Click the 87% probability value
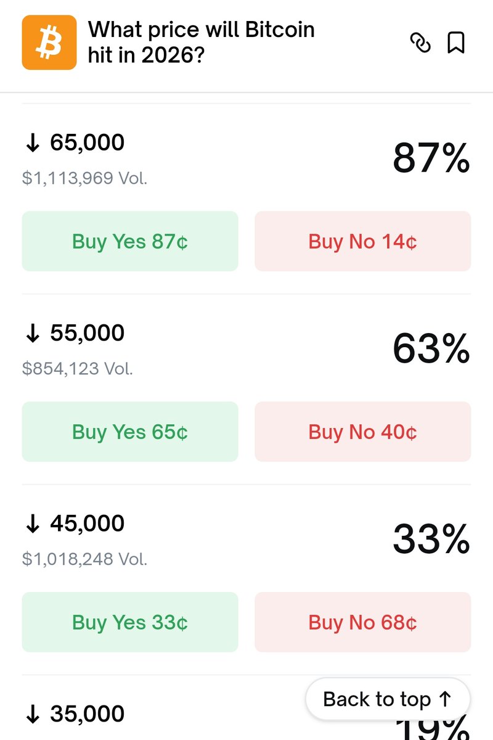The width and height of the screenshot is (493, 740). point(431,158)
